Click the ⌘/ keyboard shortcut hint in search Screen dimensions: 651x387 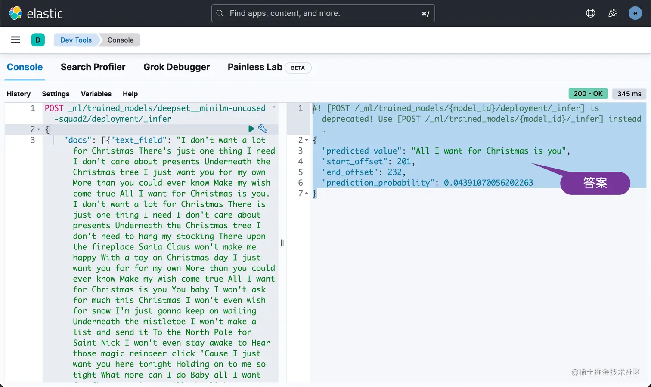[425, 14]
